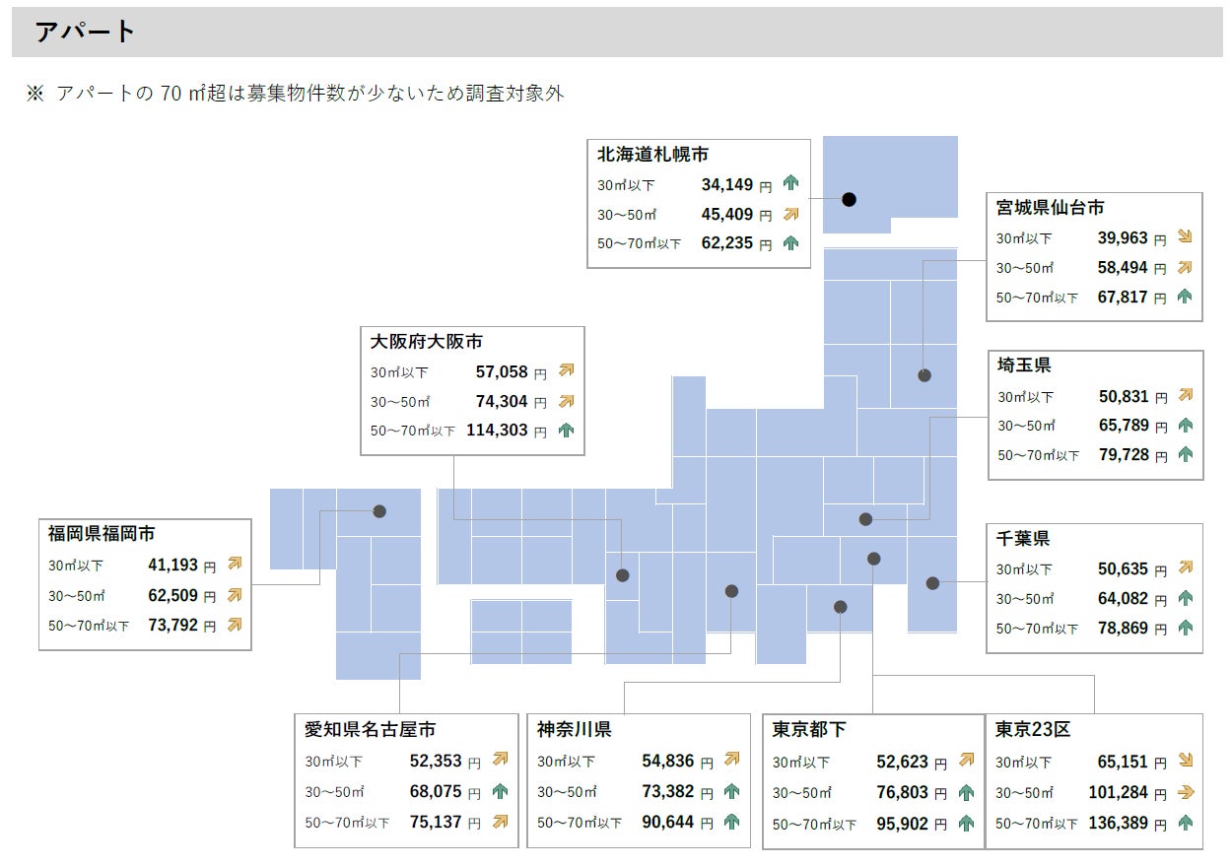Click the down-right arrow beside 39,963 円
Image resolution: width=1231 pixels, height=866 pixels.
pos(1185,236)
